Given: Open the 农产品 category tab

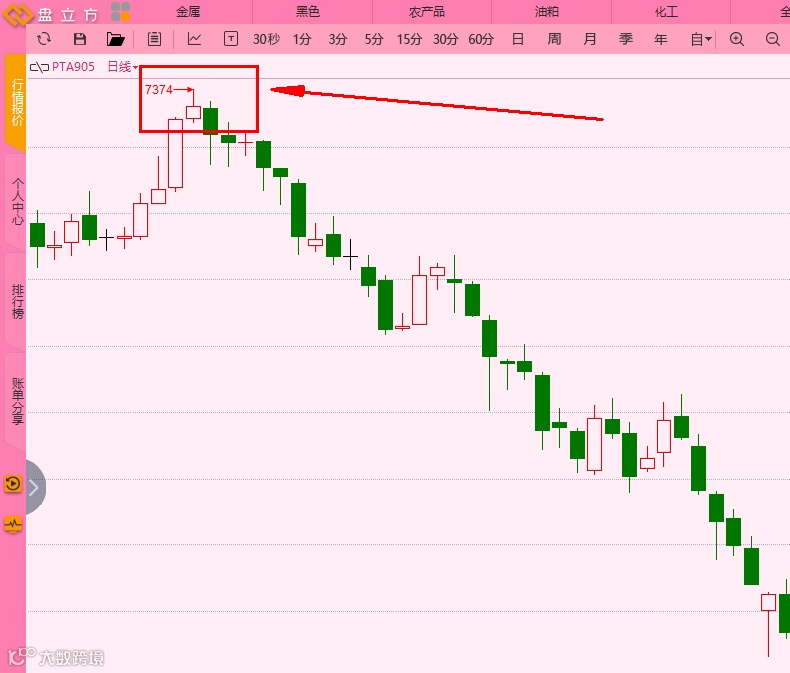Looking at the screenshot, I should pyautogui.click(x=427, y=12).
